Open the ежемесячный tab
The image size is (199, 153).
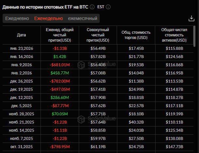(x=83, y=18)
